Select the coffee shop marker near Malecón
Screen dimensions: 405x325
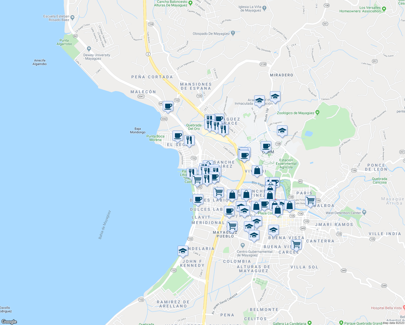click(168, 106)
